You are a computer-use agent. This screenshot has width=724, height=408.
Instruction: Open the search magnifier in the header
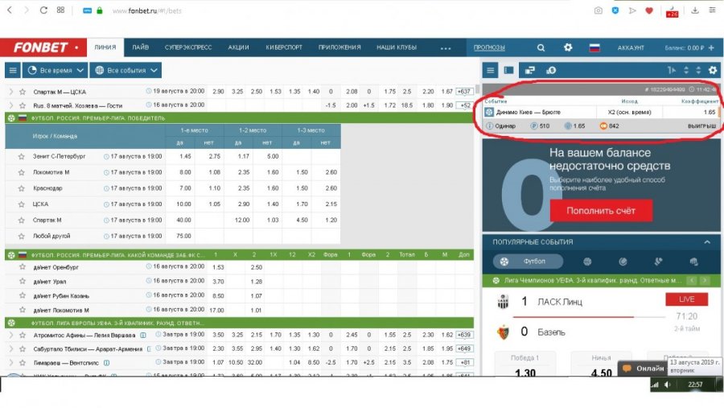coord(541,47)
